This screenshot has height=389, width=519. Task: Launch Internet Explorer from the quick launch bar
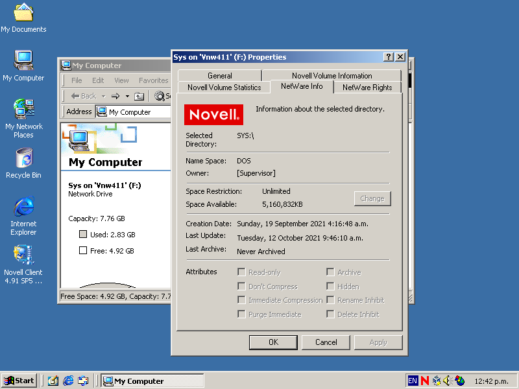tap(68, 381)
